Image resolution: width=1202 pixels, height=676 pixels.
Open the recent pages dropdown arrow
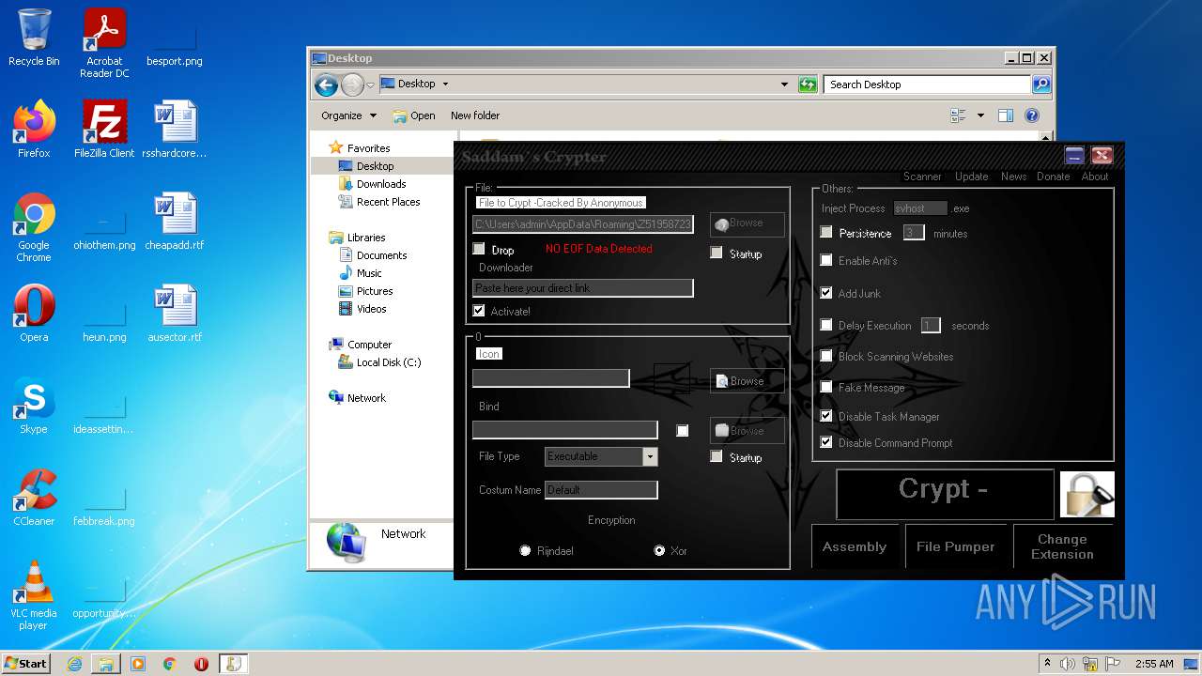[x=370, y=85]
